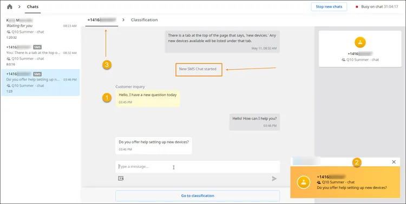
Task: Click the 'Hello, I have a new question today' message
Action: [x=148, y=98]
